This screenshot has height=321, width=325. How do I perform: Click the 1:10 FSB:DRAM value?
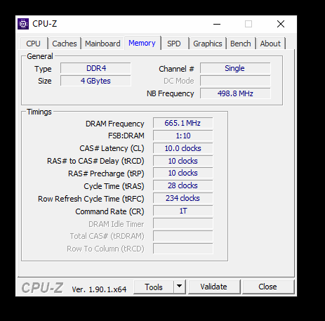[x=183, y=136]
